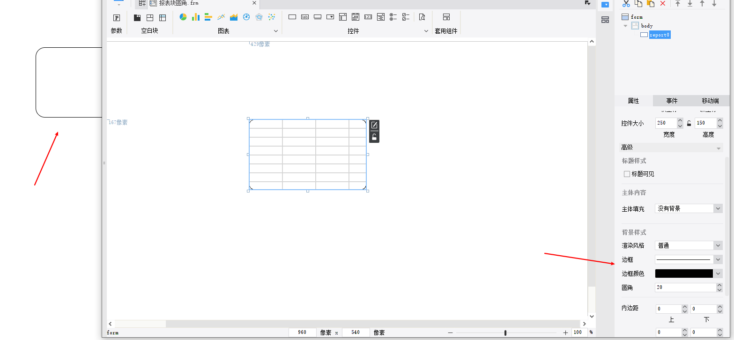Switch to the Mobile tab
Viewport: 734px width, 340px height.
[710, 101]
